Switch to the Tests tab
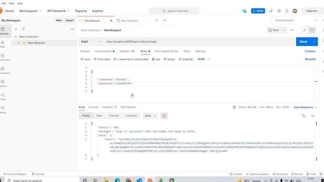The height and width of the screenshot is (182, 324). tap(187, 51)
